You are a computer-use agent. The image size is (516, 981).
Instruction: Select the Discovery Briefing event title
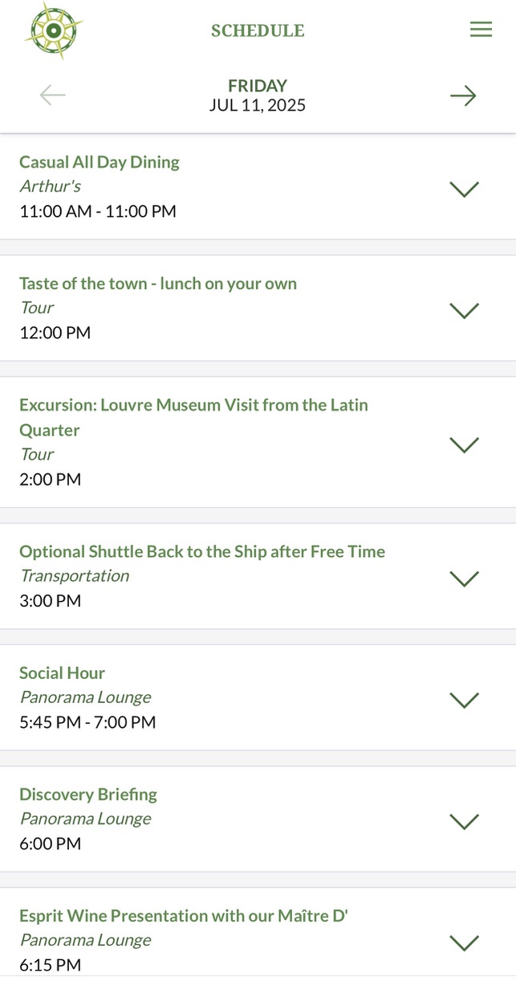(88, 794)
